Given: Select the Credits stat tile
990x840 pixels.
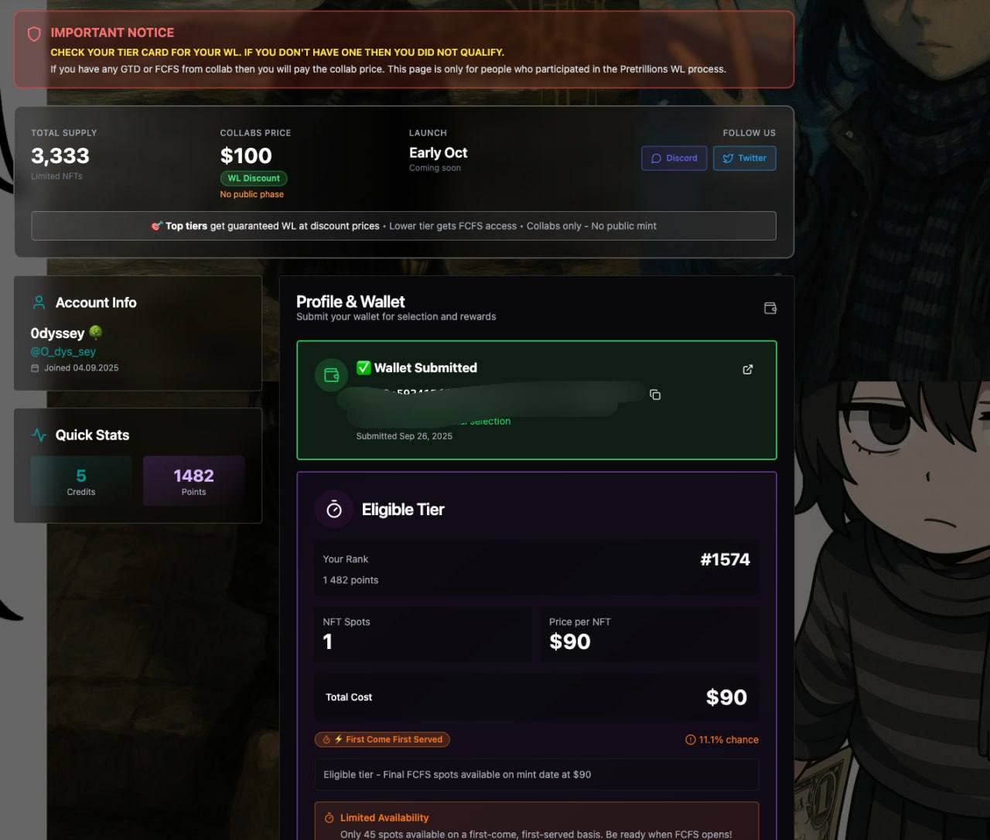Looking at the screenshot, I should pos(81,480).
